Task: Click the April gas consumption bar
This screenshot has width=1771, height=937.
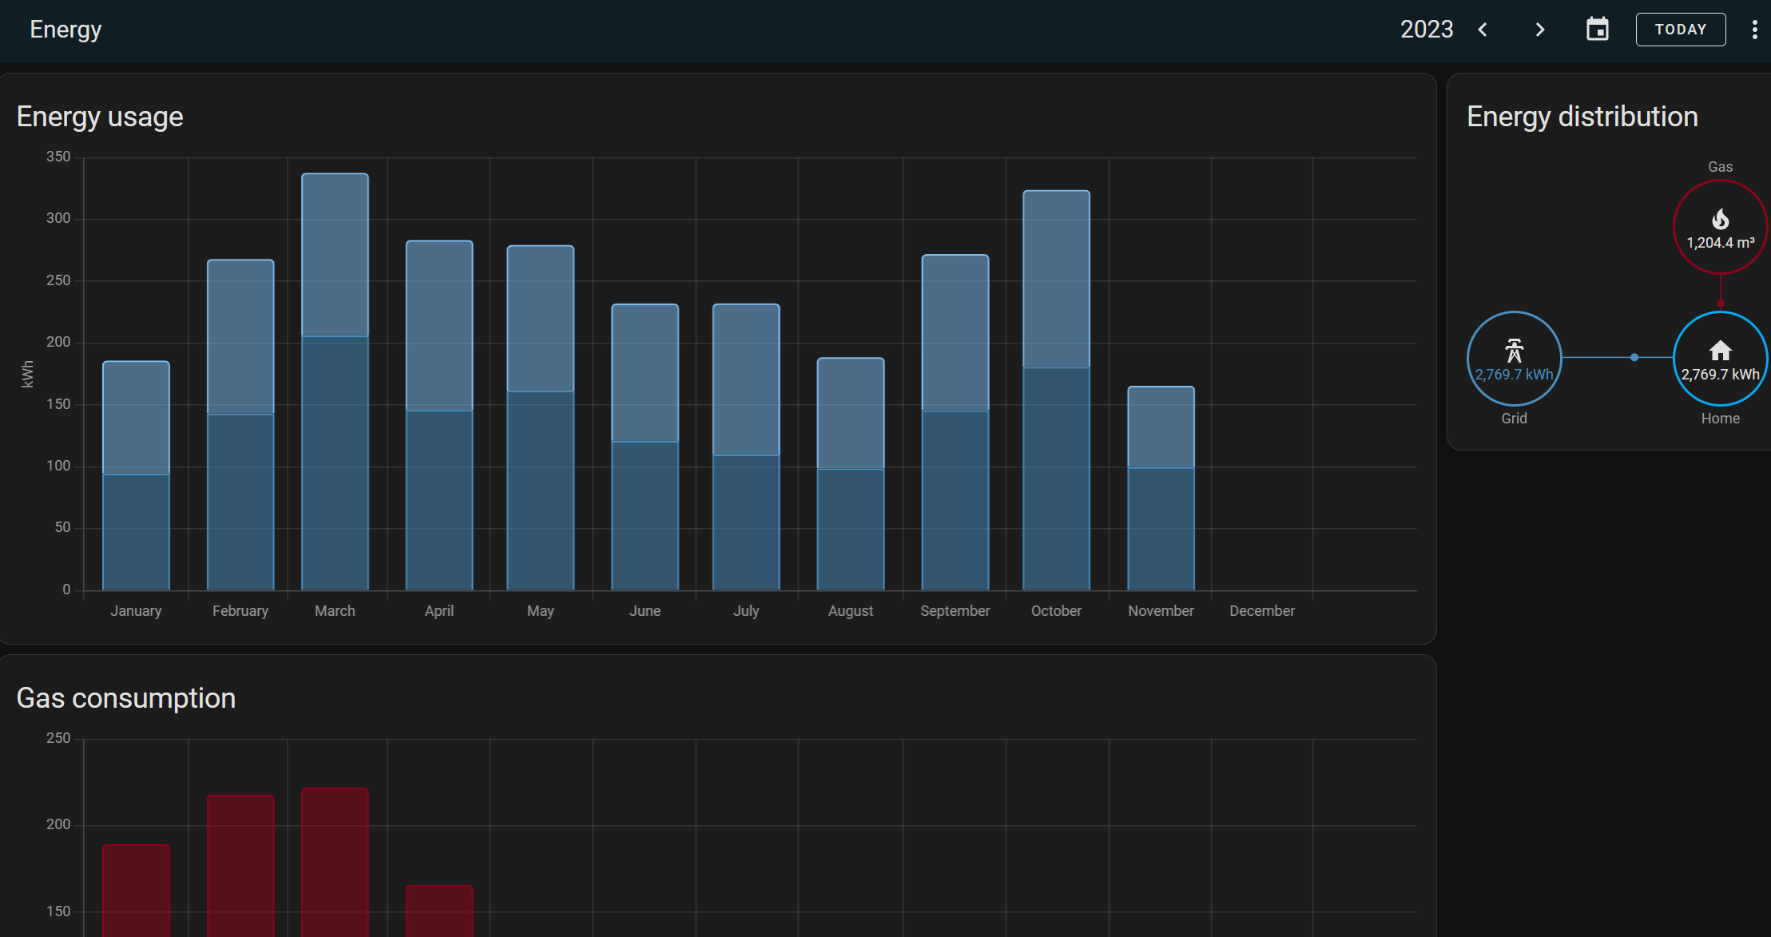Action: (x=439, y=911)
